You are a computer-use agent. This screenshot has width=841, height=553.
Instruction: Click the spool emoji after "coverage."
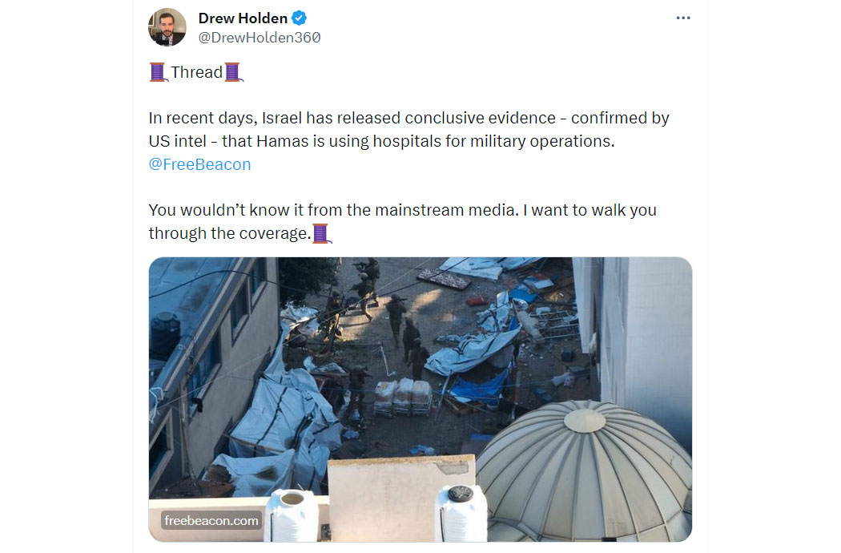pyautogui.click(x=322, y=233)
